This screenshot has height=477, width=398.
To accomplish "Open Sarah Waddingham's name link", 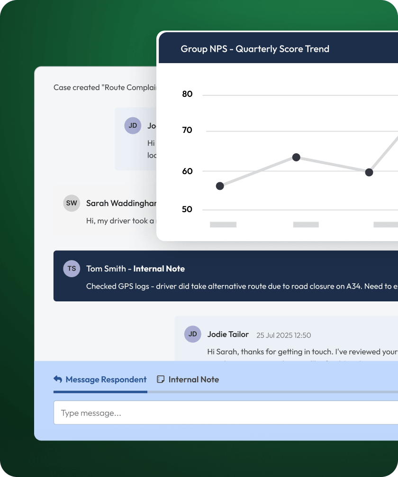I will [121, 203].
